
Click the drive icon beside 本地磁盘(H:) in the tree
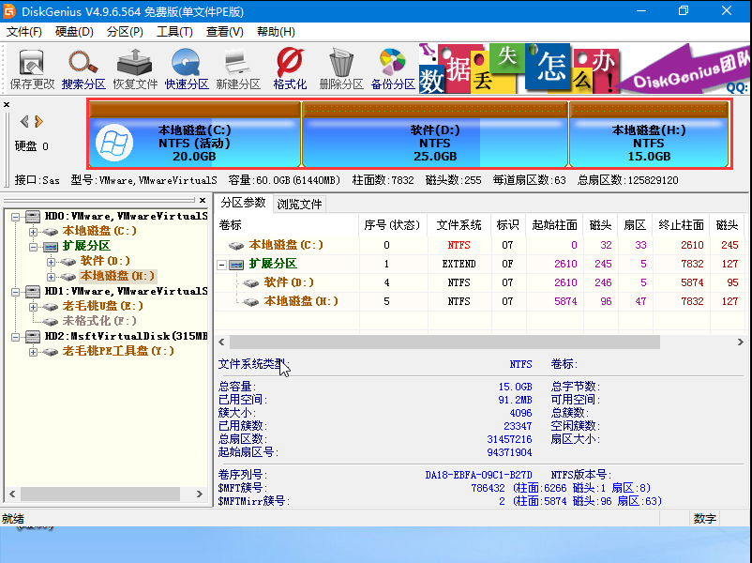(68, 277)
